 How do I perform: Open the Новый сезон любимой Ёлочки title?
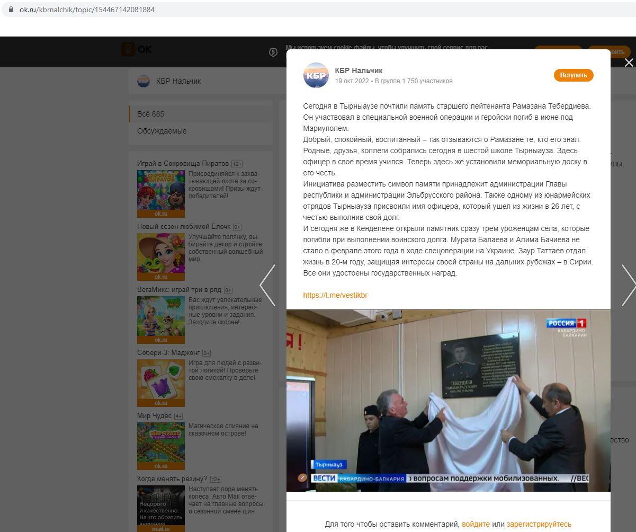point(184,226)
